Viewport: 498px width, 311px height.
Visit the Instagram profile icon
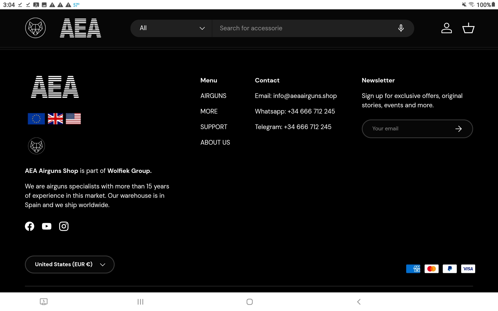[x=64, y=226]
